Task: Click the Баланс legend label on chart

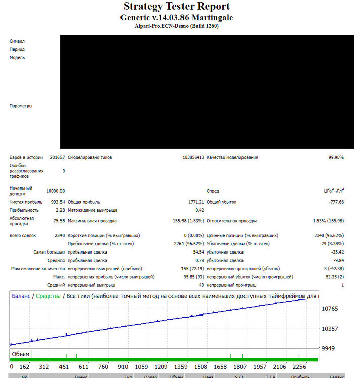Action: pos(21,296)
